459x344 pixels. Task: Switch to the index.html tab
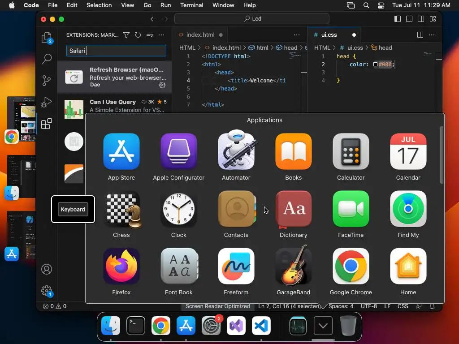(200, 35)
